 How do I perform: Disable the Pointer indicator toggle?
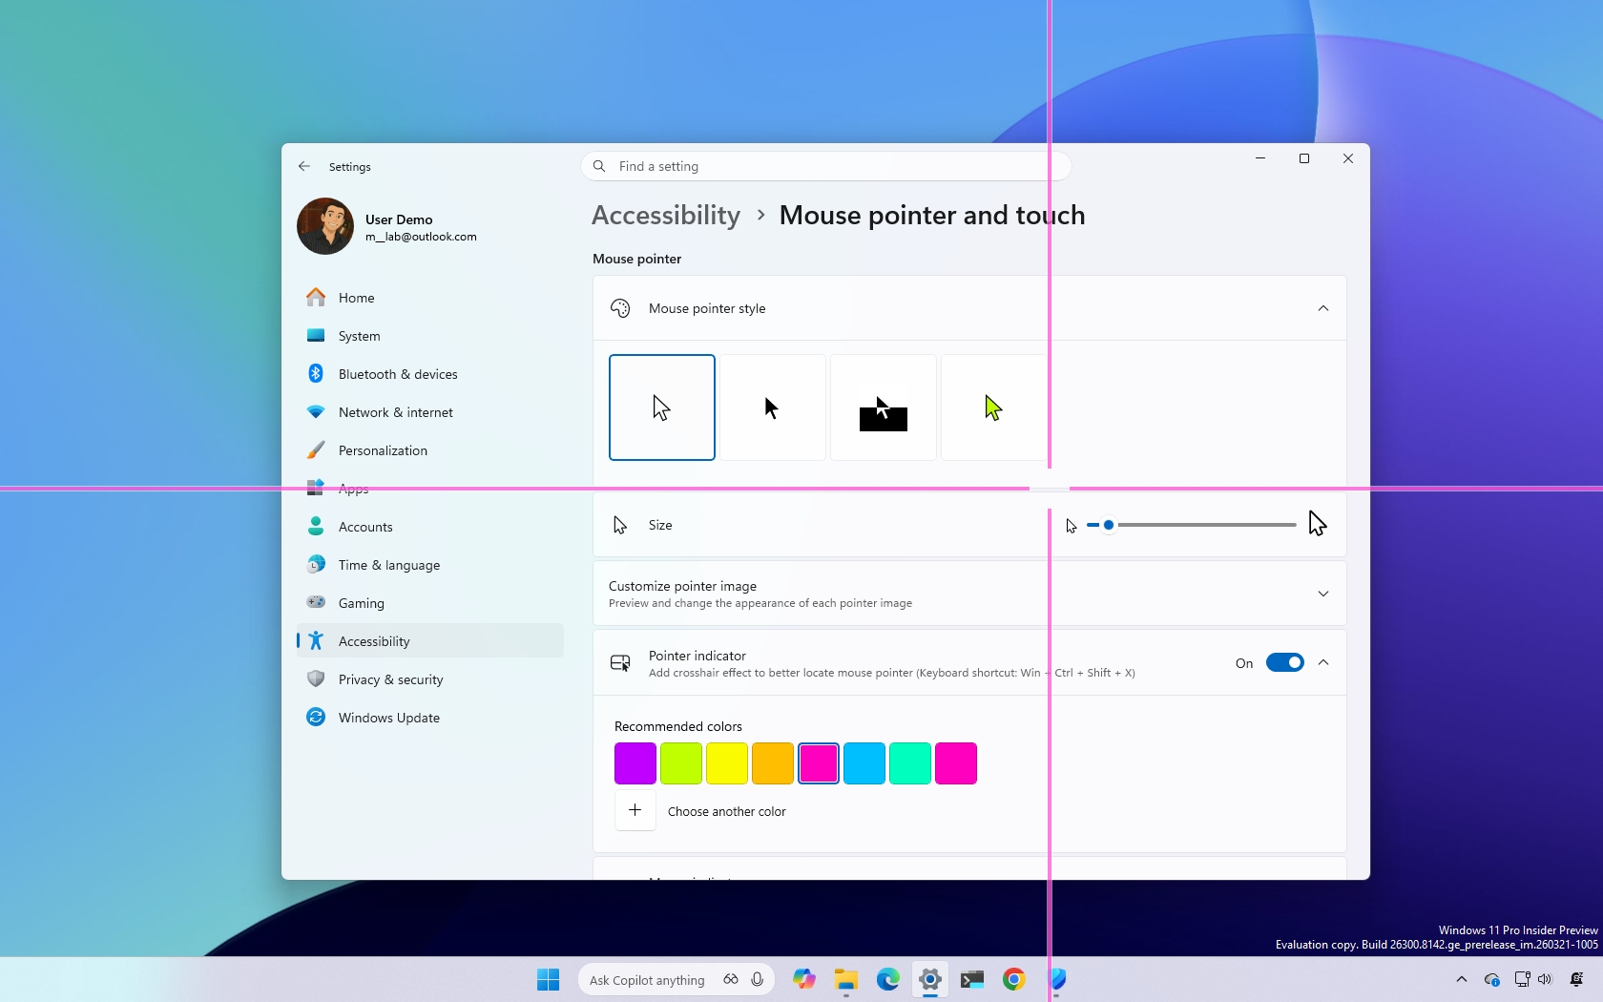coord(1286,662)
